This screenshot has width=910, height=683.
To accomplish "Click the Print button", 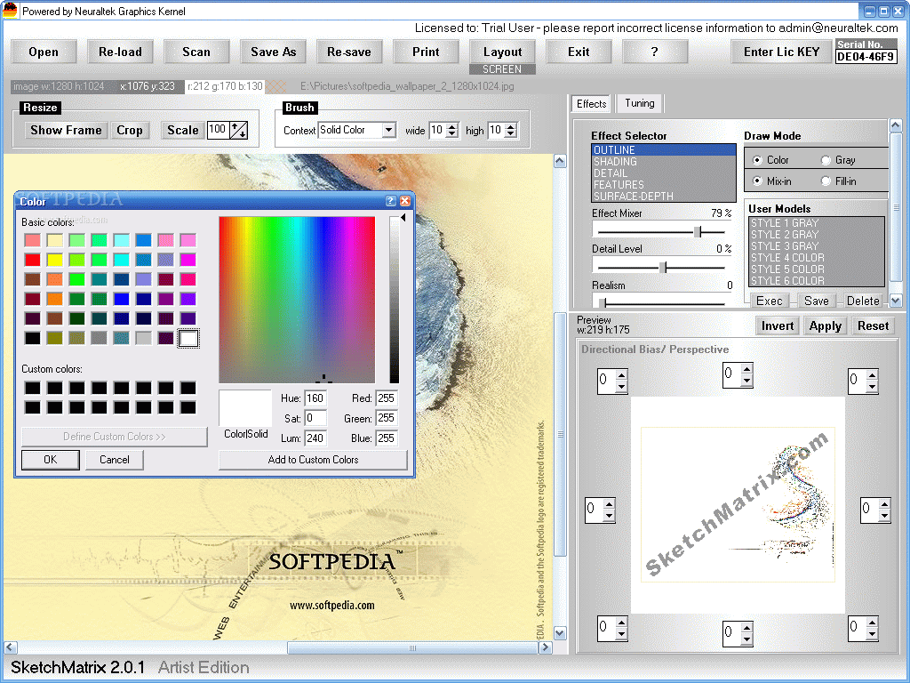I will (x=426, y=52).
